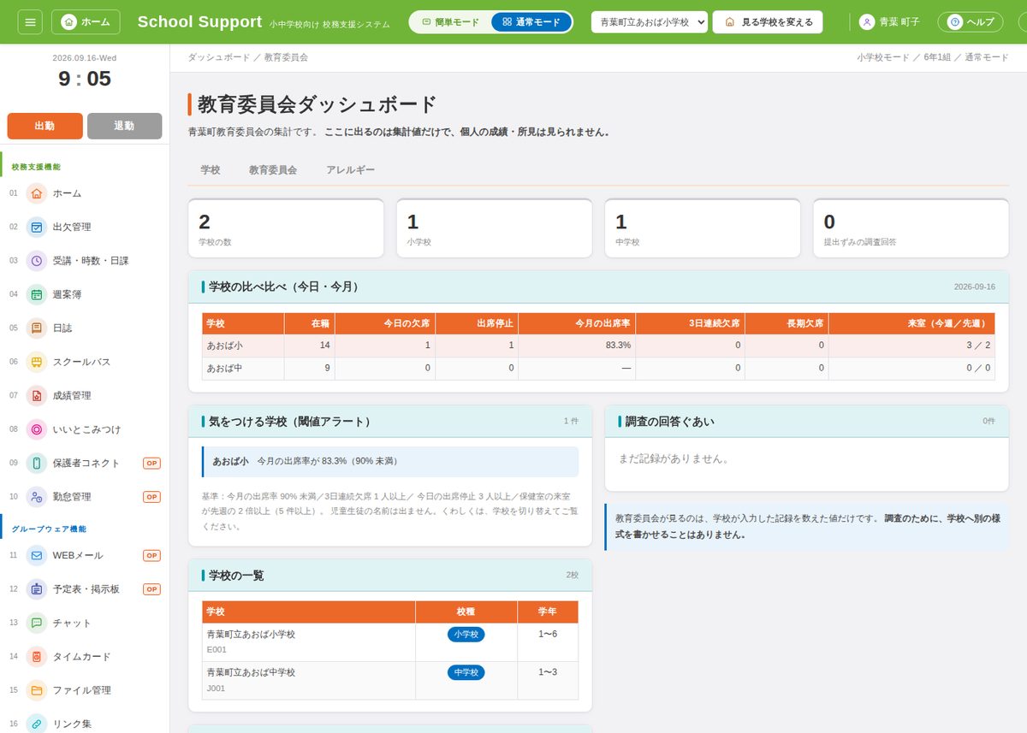
Task: Click the 3日連続欠席 column header
Action: [x=691, y=323]
